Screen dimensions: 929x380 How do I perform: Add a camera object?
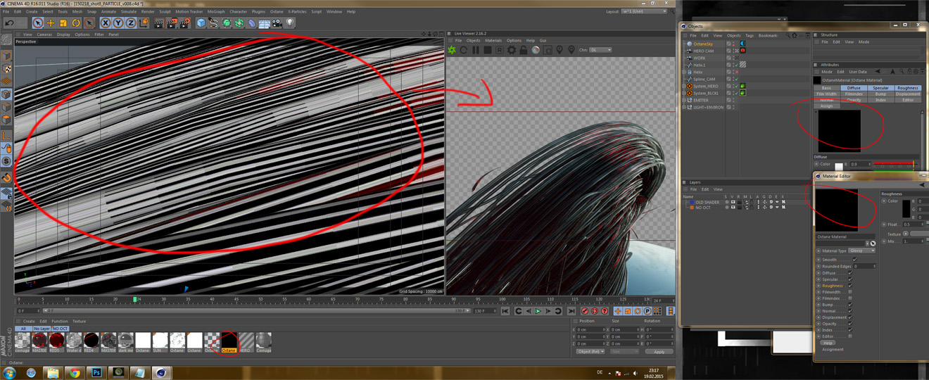click(277, 23)
